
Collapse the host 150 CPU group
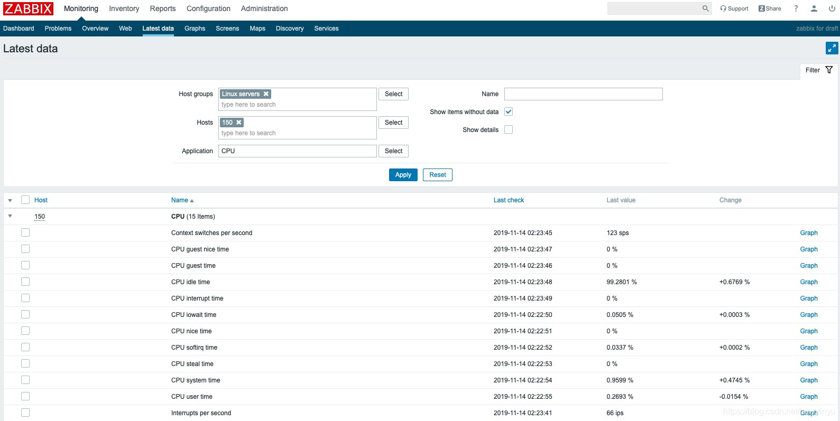(10, 216)
